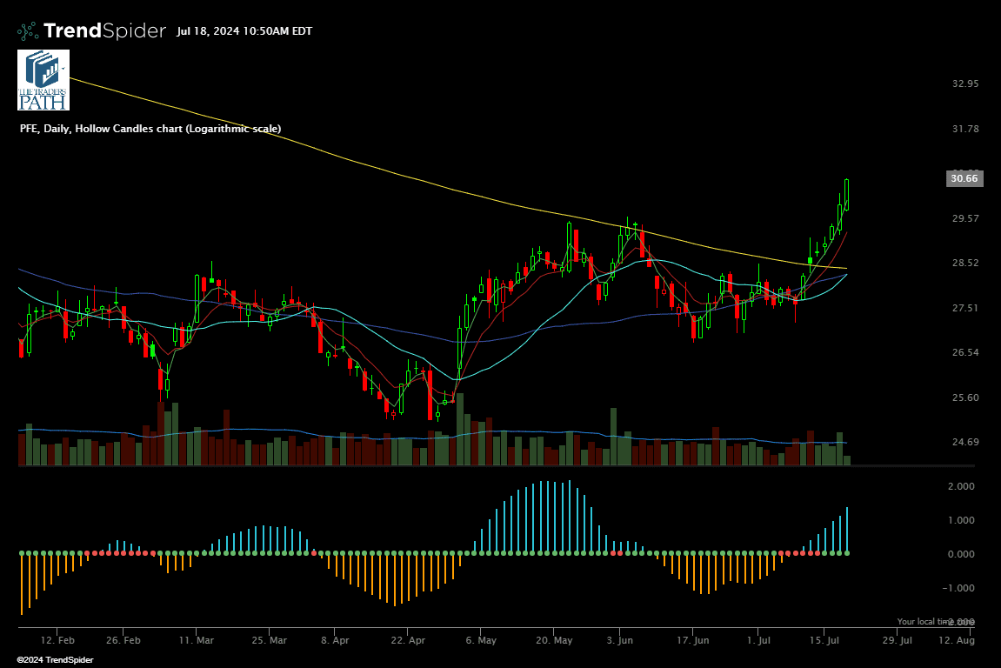Select the 6. May date axis label
This screenshot has height=668, width=1001.
481,640
